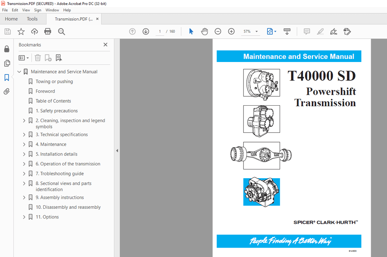Switch to the Home tab
The width and height of the screenshot is (387, 257).
[11, 19]
